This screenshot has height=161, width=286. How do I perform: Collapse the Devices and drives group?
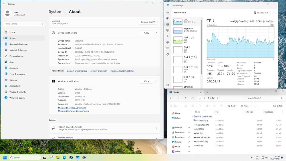192,116
